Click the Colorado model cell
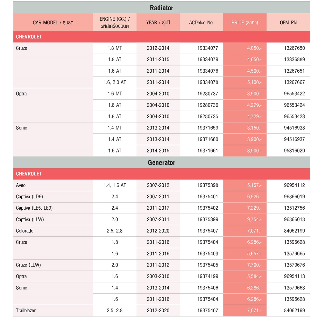The height and width of the screenshot is (317, 335). click(53, 231)
